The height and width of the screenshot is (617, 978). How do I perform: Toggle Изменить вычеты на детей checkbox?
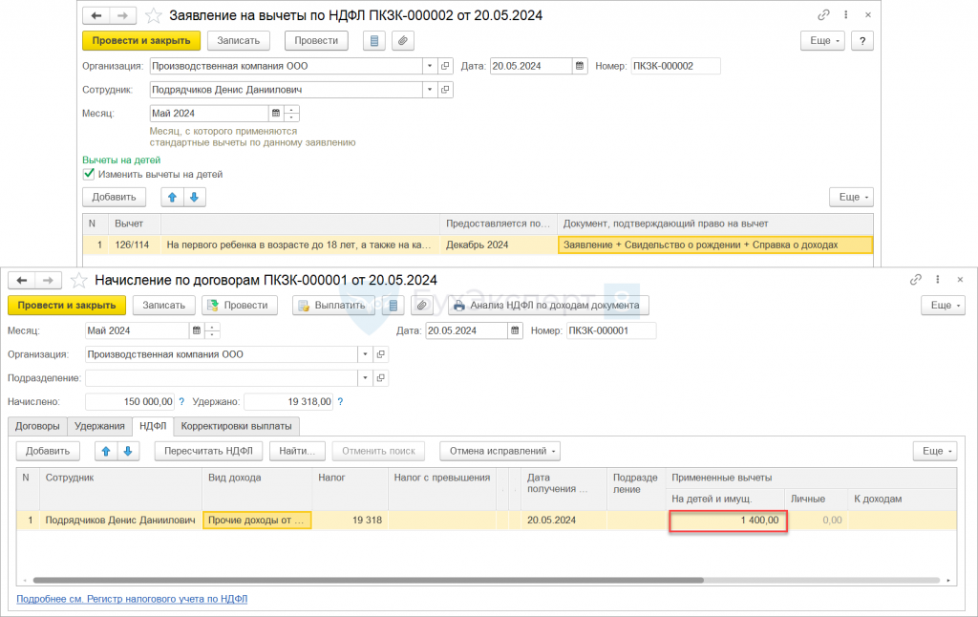(x=89, y=174)
